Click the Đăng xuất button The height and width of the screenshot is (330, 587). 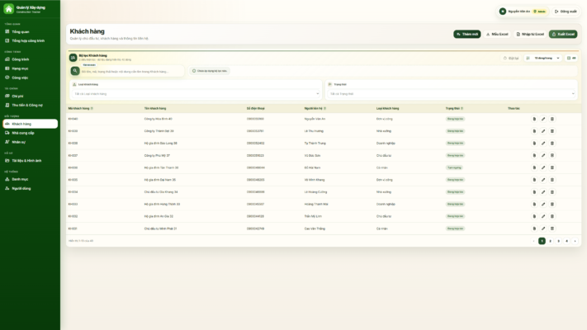click(566, 12)
